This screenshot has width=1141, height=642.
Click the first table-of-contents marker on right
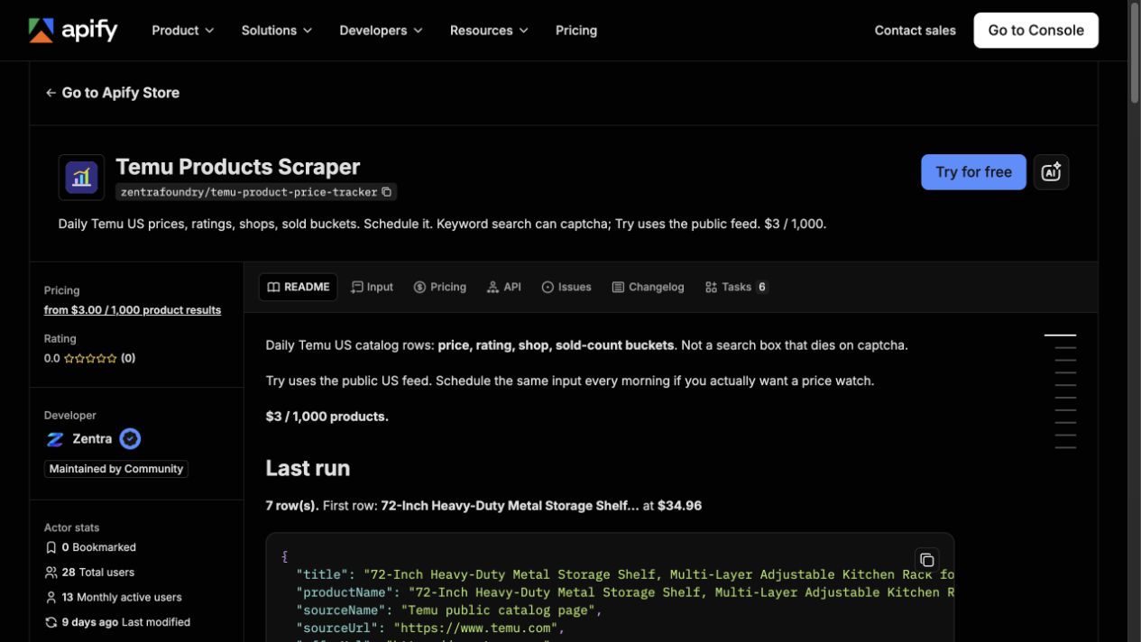coord(1060,335)
